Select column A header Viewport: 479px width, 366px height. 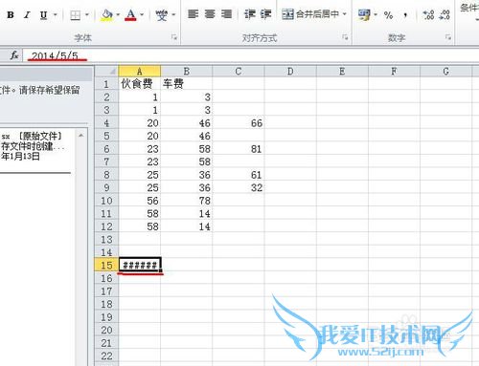[140, 71]
